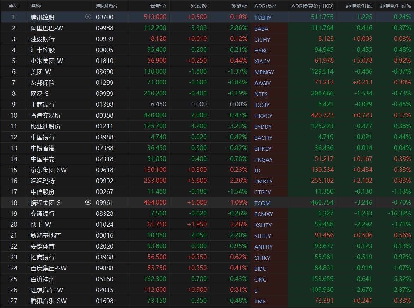The height and width of the screenshot is (308, 414).
Task: Click the target icon beside 携程集团-S
Action: [88, 202]
